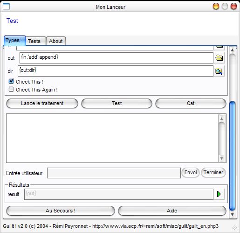Uncheck the Check This ! checkbox
240x233 pixels.
[x=11, y=81]
